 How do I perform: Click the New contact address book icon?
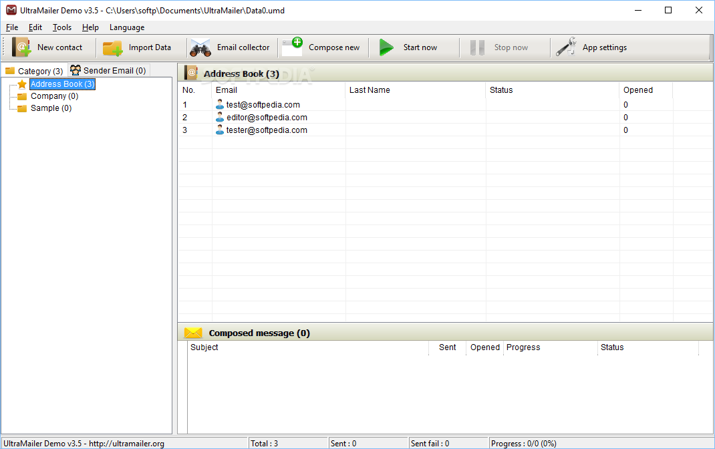coord(21,47)
